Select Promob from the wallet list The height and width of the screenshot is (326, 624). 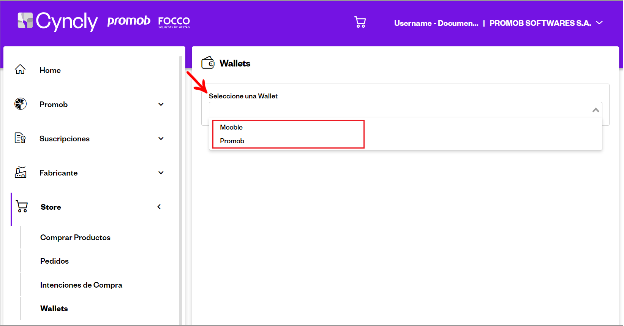(x=232, y=141)
